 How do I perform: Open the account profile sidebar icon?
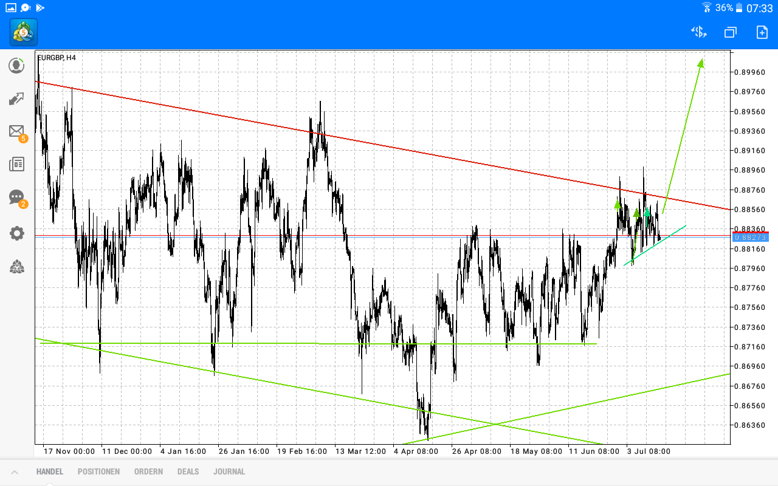tap(16, 66)
